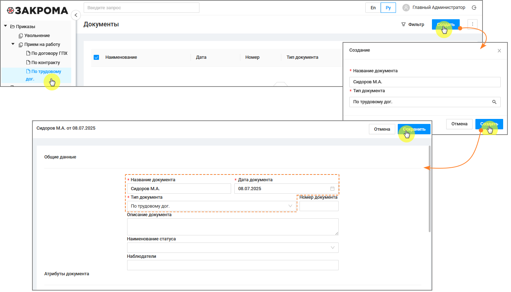Click the document form vertical scrollbar
This screenshot has height=292, width=511.
pos(430,189)
